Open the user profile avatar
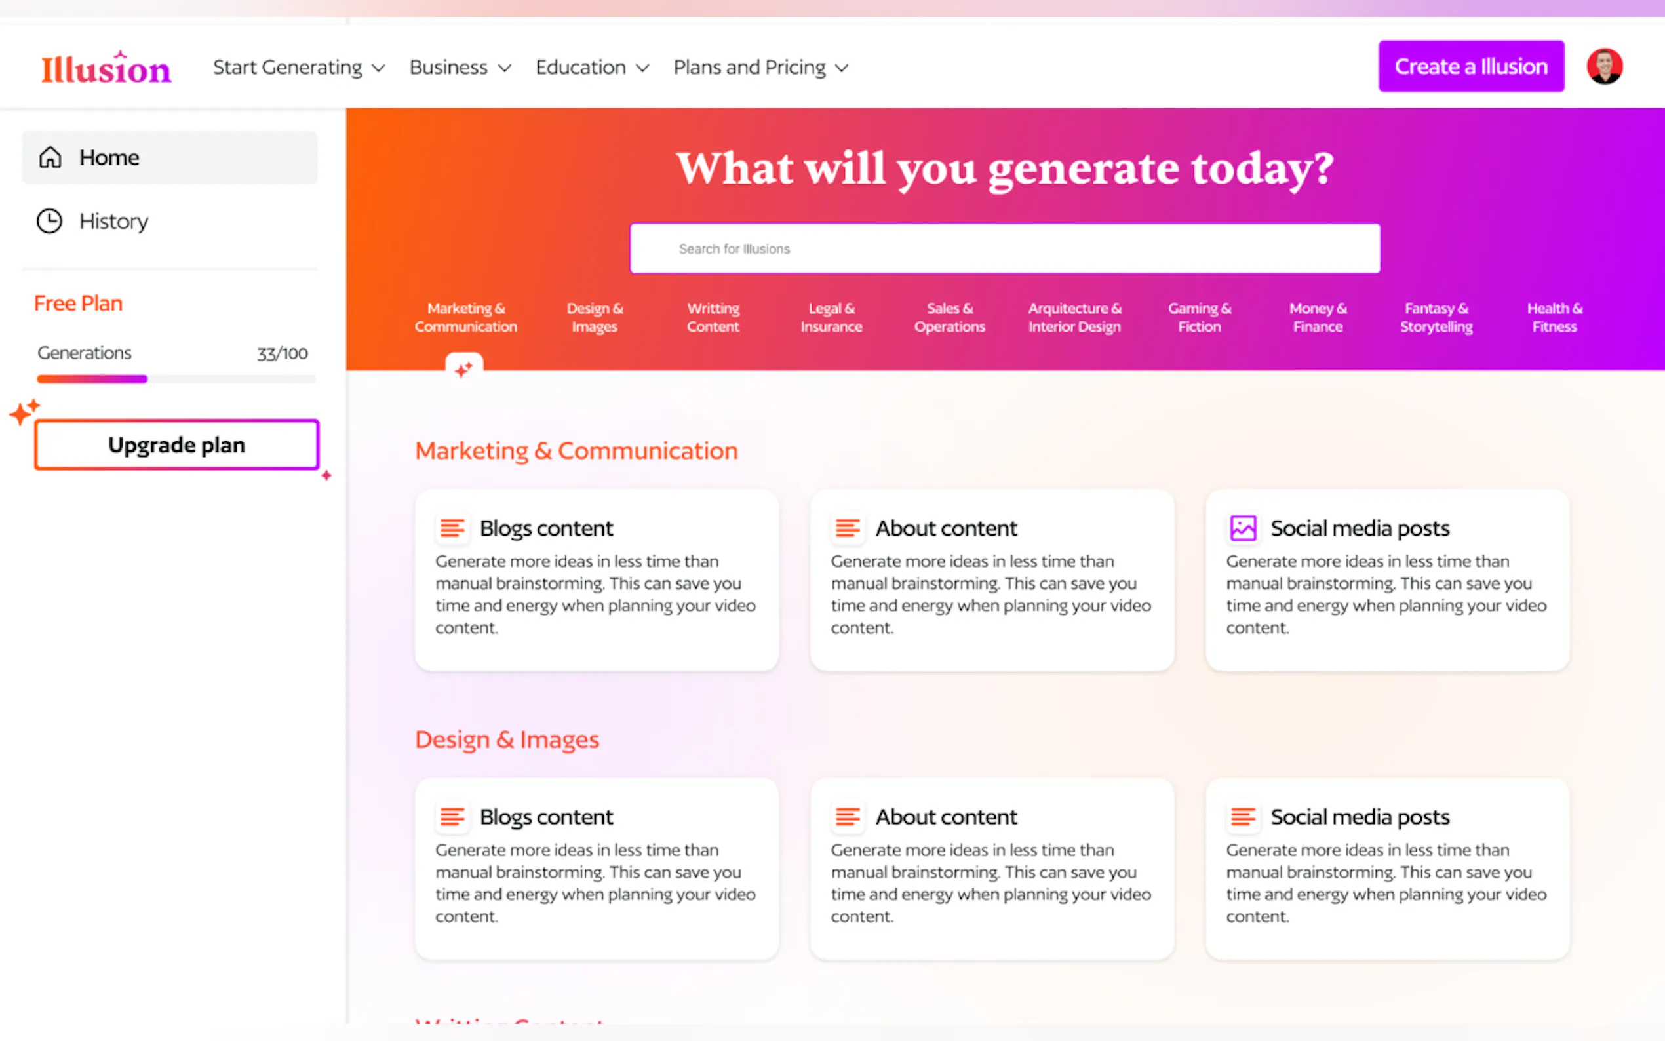The image size is (1665, 1041). (1604, 67)
